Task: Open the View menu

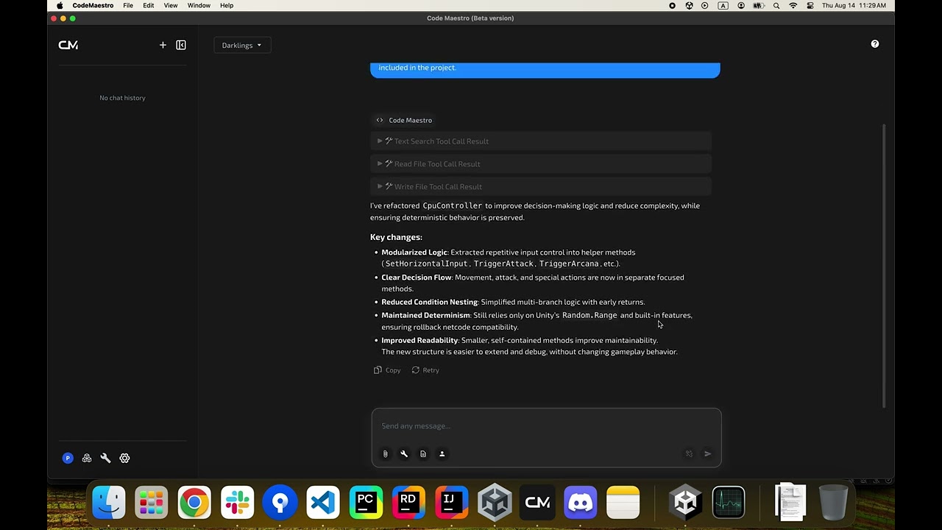Action: coord(171,5)
